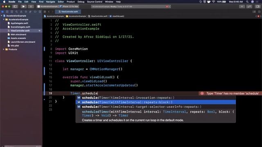262x147 pixels.
Task: Choose scheduledTimer(timeInterval:target:selector:userInfo:repeats:) completion
Action: pyautogui.click(x=156, y=107)
